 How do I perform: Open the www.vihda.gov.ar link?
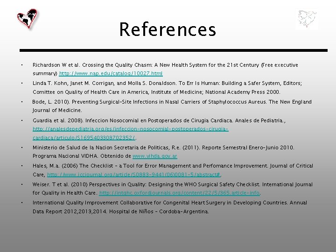coord(155,156)
